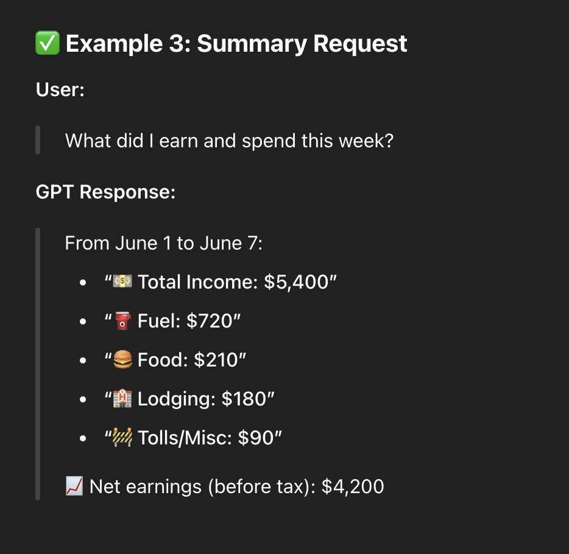The image size is (569, 554).
Task: Click the GPT Response: label
Action: click(x=105, y=192)
